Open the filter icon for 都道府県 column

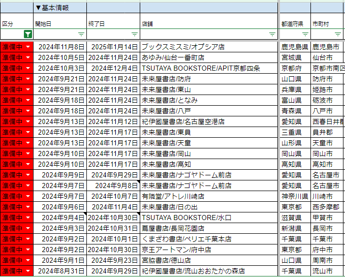(x=305, y=35)
